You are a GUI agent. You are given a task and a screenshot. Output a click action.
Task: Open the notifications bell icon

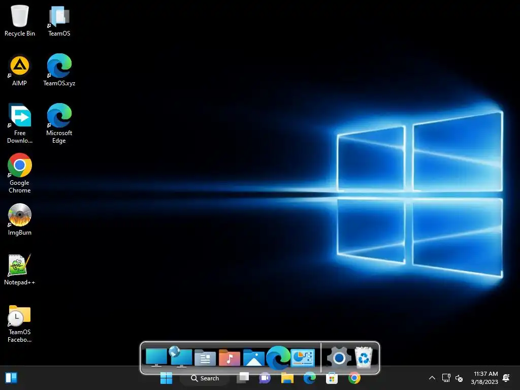506,378
